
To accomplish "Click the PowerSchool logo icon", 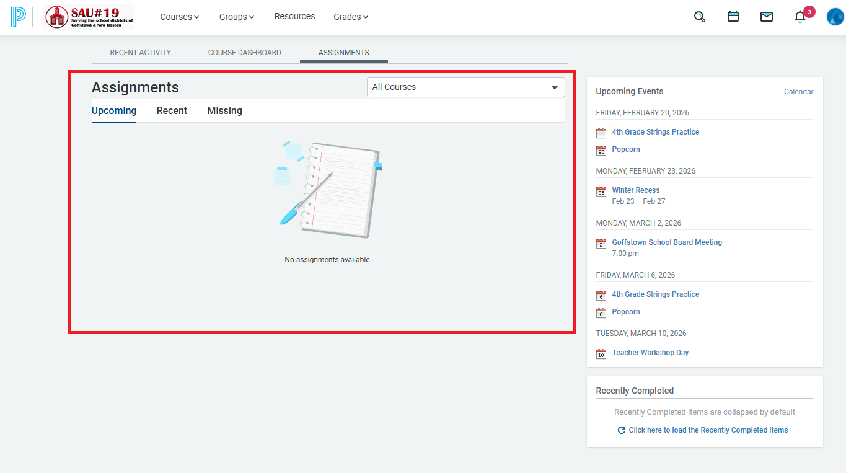I will pyautogui.click(x=18, y=17).
